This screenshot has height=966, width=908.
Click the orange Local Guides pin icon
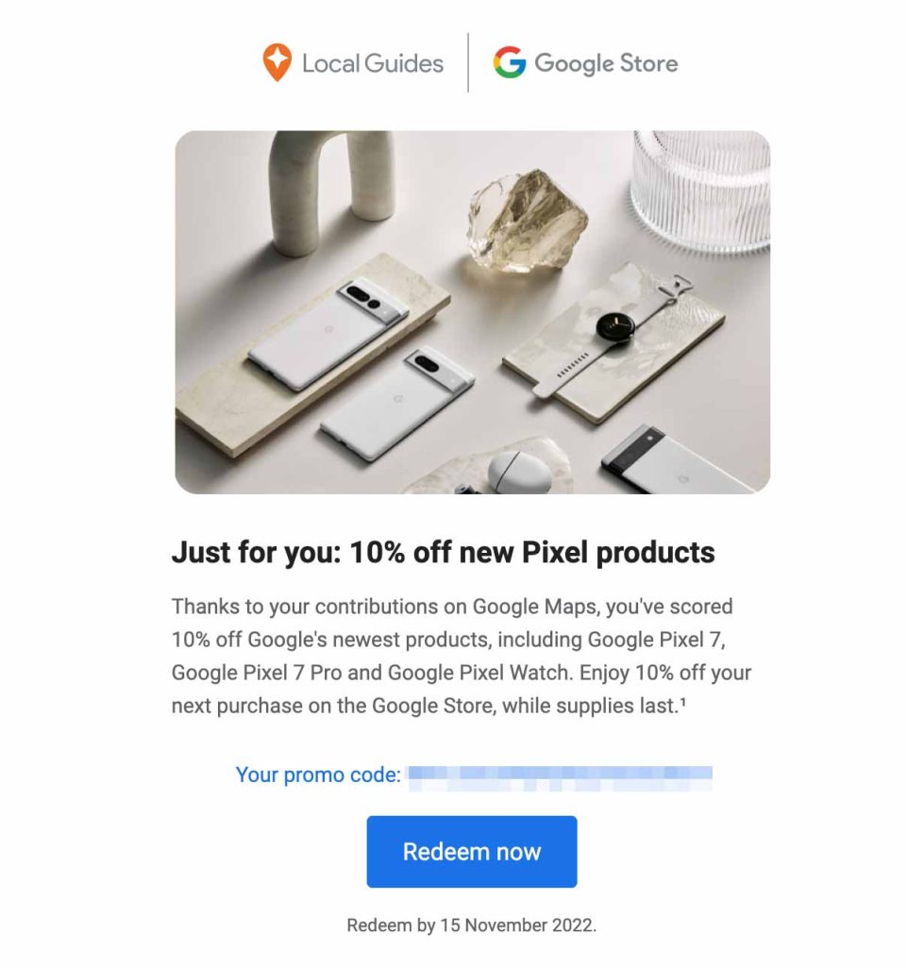(277, 62)
